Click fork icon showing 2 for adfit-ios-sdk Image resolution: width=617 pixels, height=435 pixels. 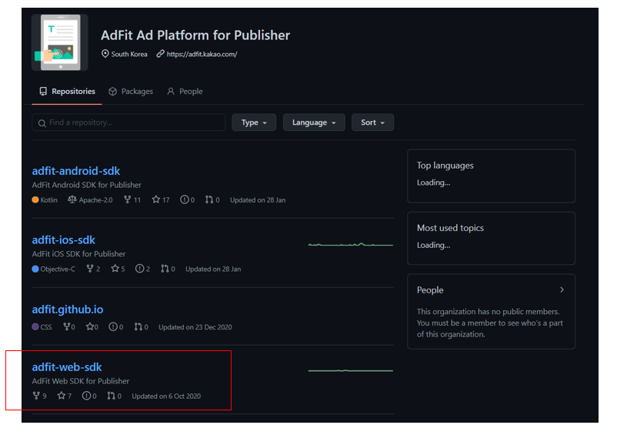(x=90, y=269)
